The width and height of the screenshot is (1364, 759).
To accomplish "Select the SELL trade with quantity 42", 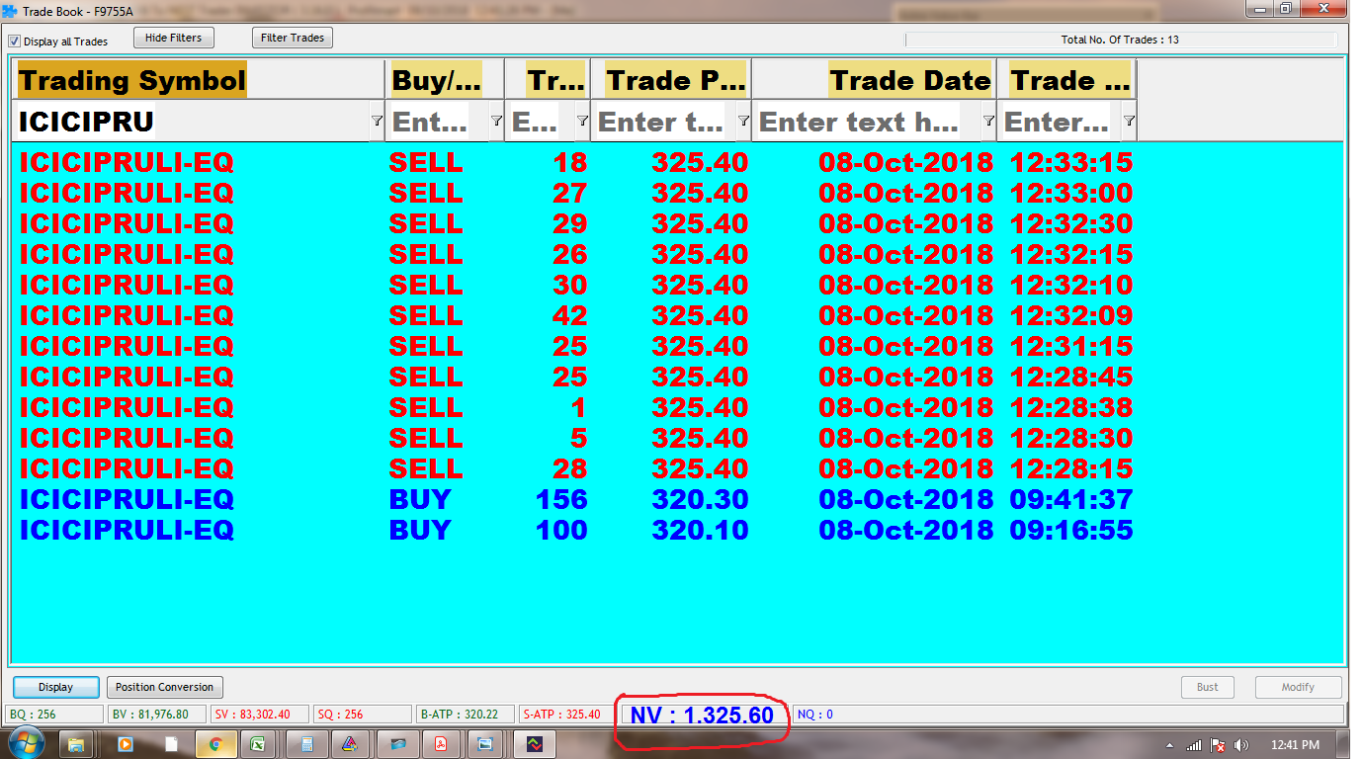I will point(576,315).
